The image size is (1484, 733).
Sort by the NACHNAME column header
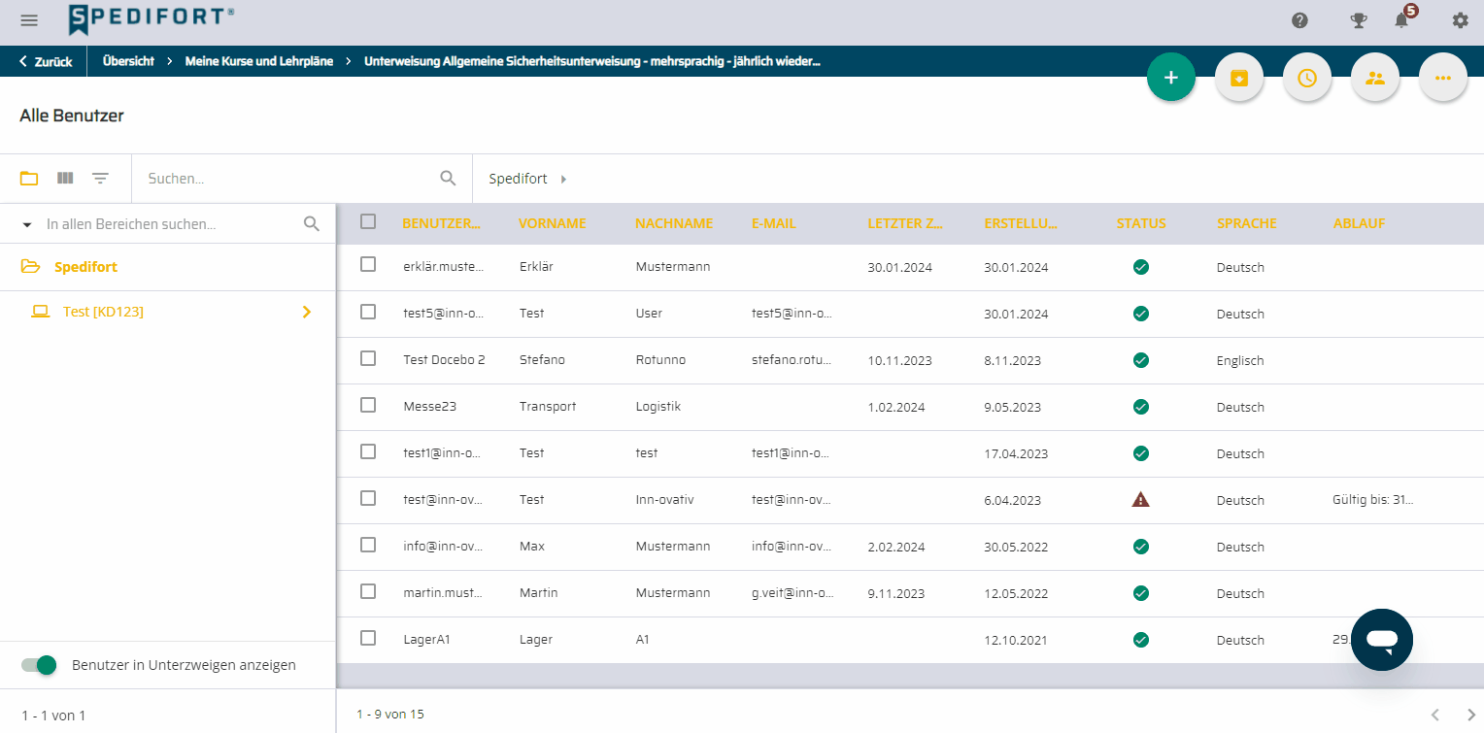coord(674,223)
